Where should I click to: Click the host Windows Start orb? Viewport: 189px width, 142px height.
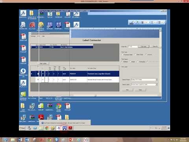[x=6, y=140]
